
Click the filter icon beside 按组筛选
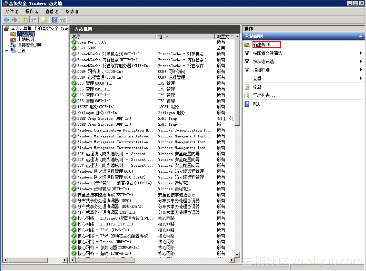point(247,70)
